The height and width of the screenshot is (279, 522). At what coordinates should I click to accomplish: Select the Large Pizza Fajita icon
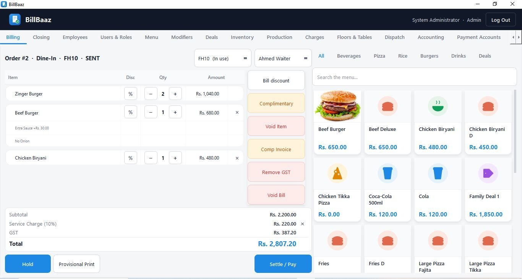(x=438, y=240)
